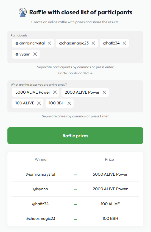Screen dimensions: 151x232
Task: Click the 100 BBH prize chip label
Action: click(57, 103)
